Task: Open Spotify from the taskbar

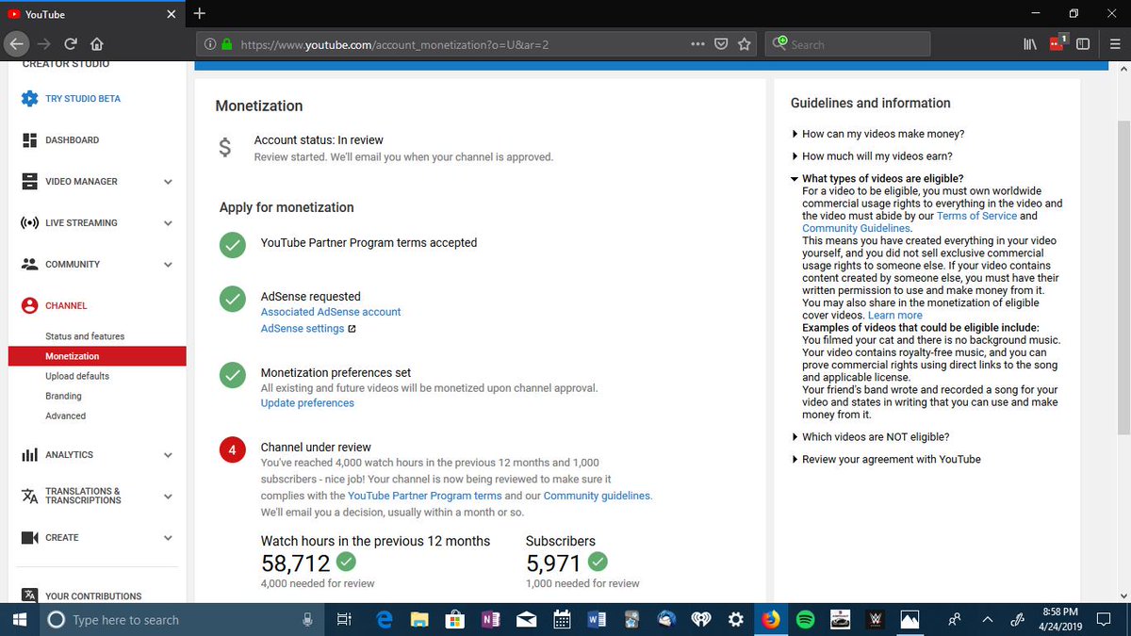Action: [x=805, y=619]
